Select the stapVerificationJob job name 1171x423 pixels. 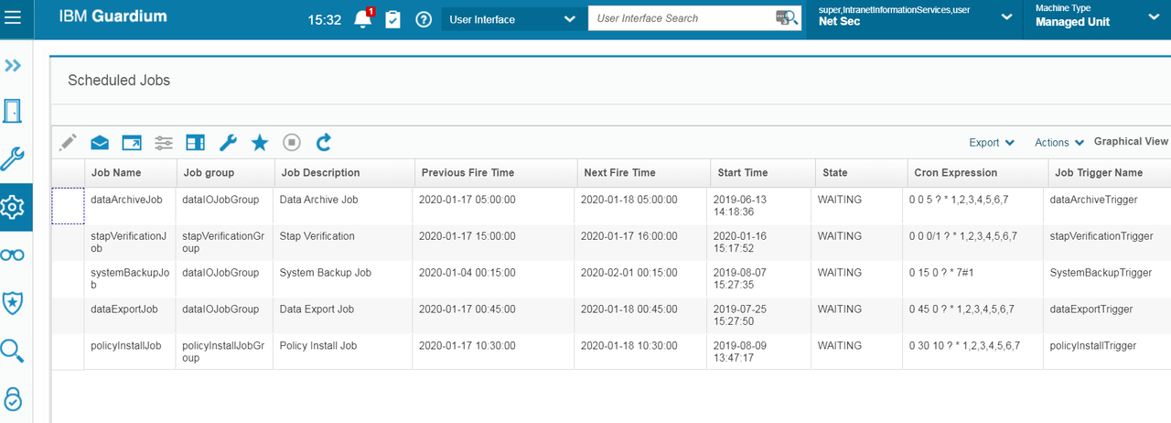tap(129, 242)
